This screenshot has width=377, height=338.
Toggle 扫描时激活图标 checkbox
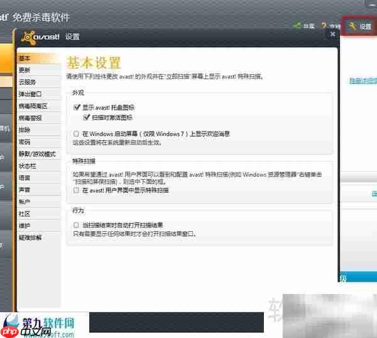(86, 117)
